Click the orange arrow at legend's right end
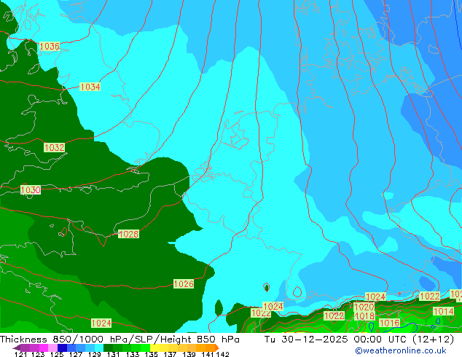This screenshot has height=357, width=462. click(x=217, y=348)
